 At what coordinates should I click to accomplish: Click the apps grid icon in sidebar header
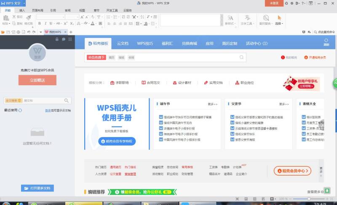click(x=70, y=39)
